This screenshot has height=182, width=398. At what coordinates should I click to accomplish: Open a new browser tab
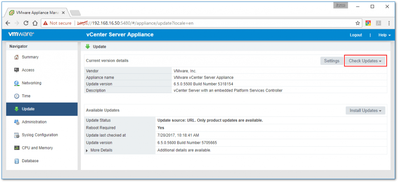click(x=75, y=12)
